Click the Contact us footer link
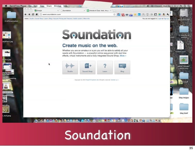Viewport: 195px width, 151px height. (115, 80)
